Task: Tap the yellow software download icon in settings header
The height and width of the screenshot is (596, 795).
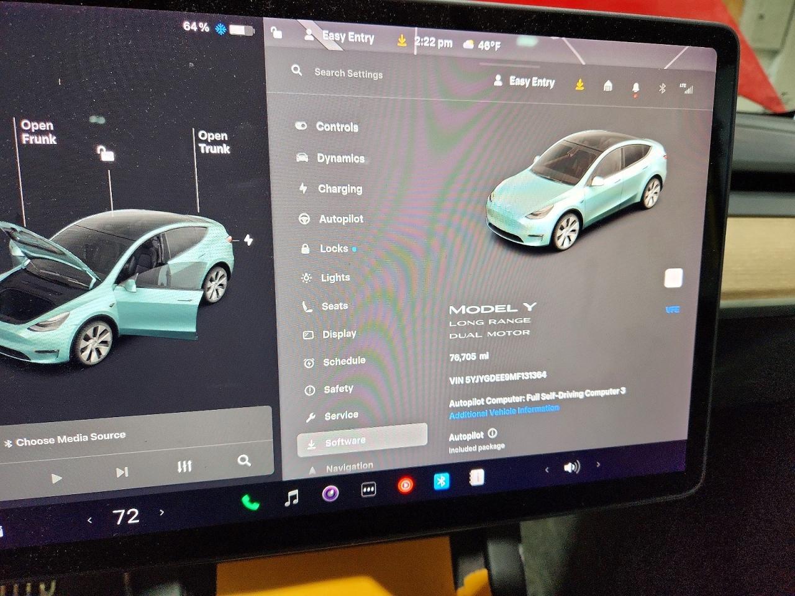Action: [x=579, y=84]
